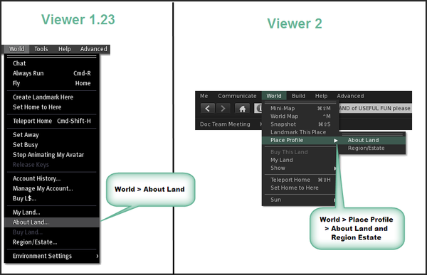Click the info icon next to the home button
This screenshot has width=427, height=275.
tap(258, 108)
